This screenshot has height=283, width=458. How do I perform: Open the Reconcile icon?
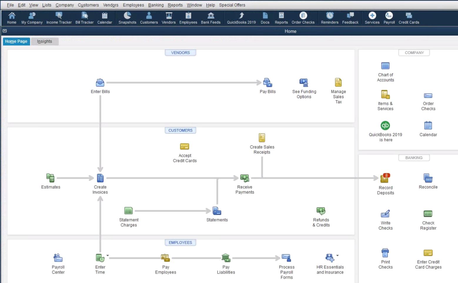click(428, 178)
